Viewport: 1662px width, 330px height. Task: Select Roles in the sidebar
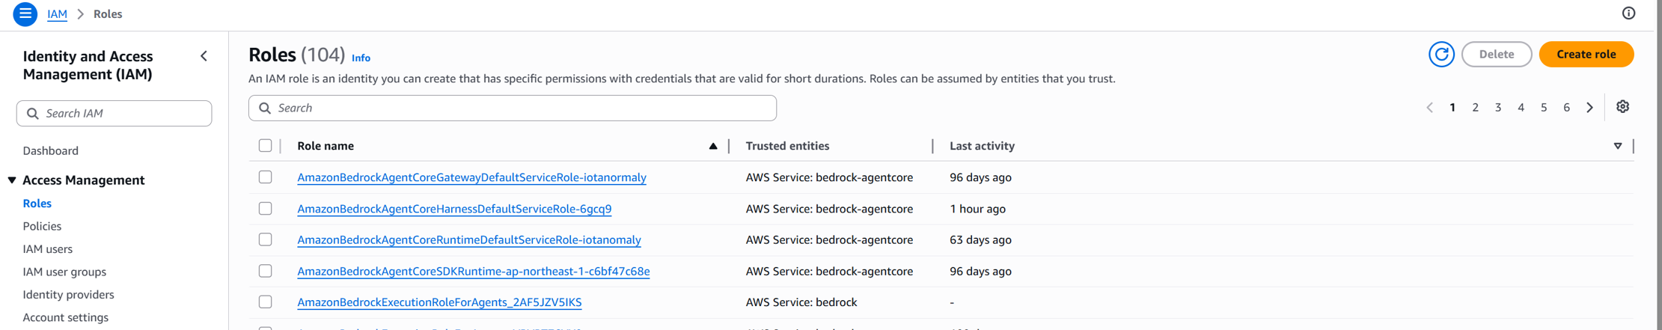pos(37,204)
